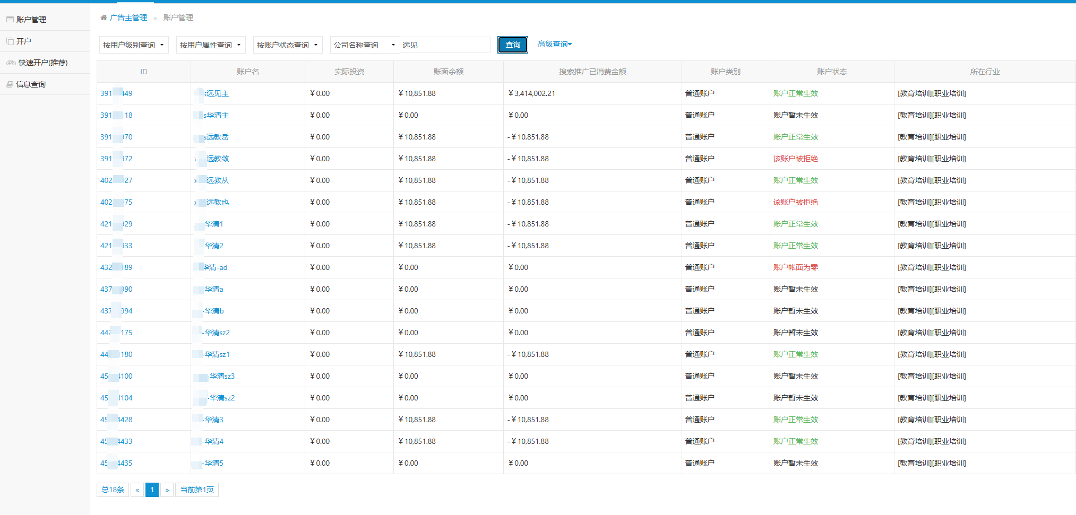Click the 快速开户 binoculars icon

(11, 63)
